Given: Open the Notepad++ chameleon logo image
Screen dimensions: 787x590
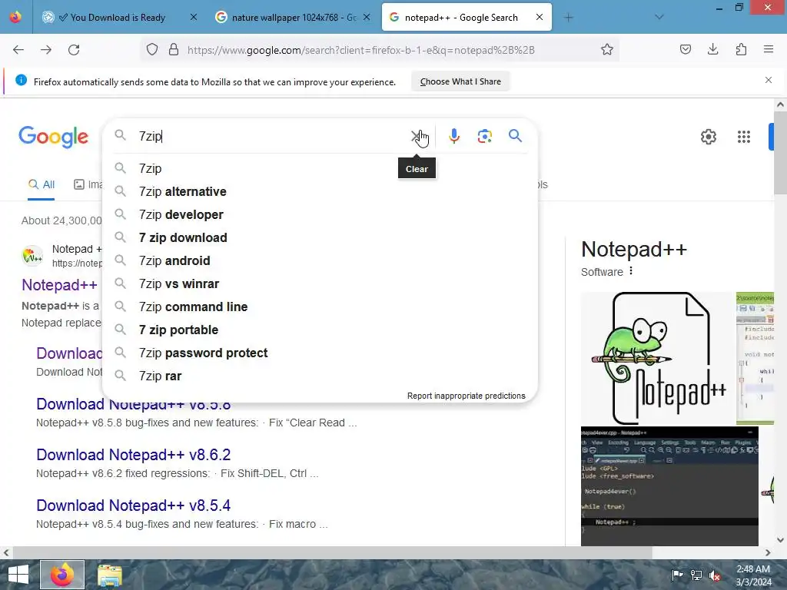Looking at the screenshot, I should click(x=658, y=358).
